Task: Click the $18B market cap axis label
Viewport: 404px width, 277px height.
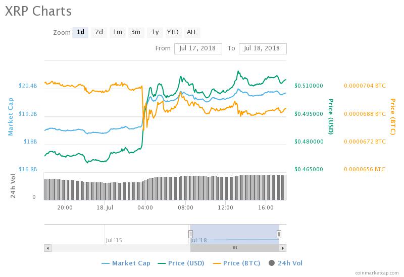Action: tap(30, 142)
